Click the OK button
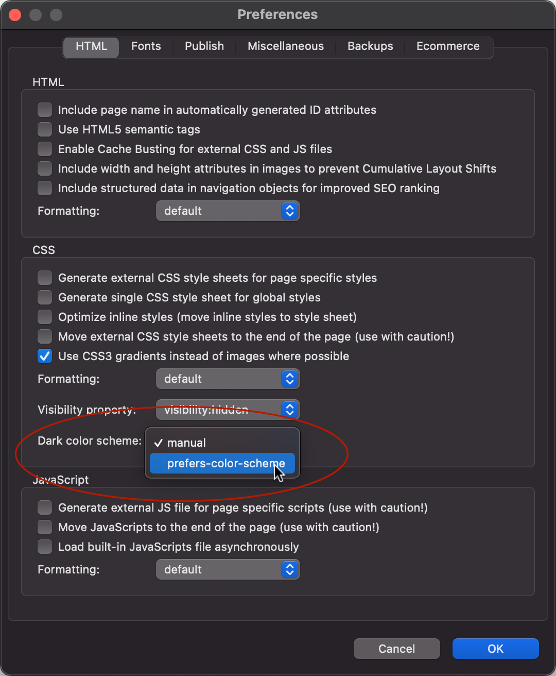 (x=495, y=649)
